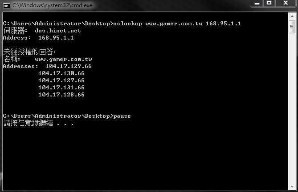
Task: Click the server name dns.hinet.net
Action: (x=58, y=31)
